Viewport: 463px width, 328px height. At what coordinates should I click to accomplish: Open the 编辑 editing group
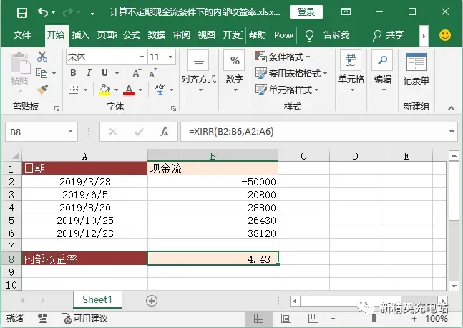(383, 71)
